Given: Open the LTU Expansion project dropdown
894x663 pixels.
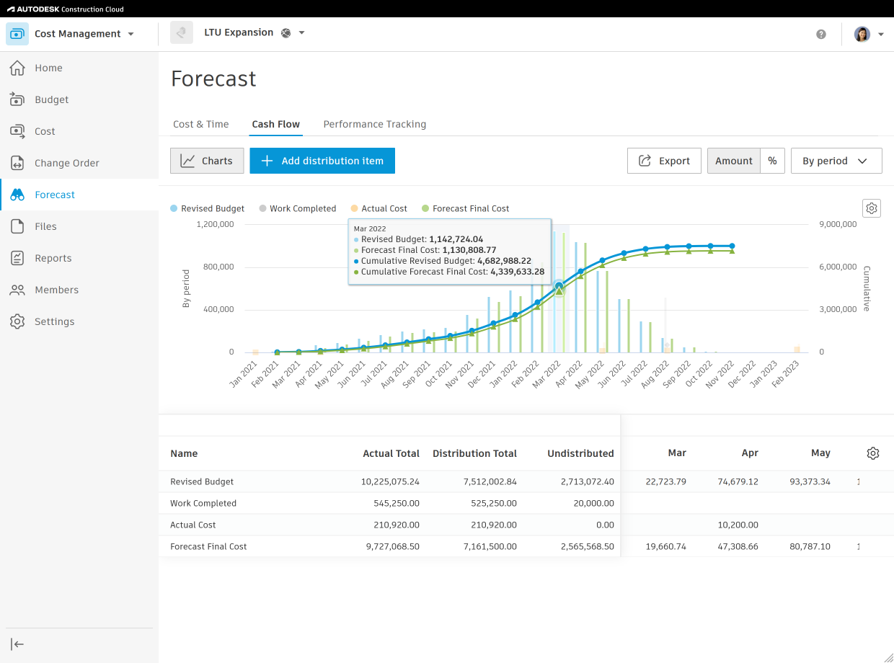Looking at the screenshot, I should (x=301, y=33).
